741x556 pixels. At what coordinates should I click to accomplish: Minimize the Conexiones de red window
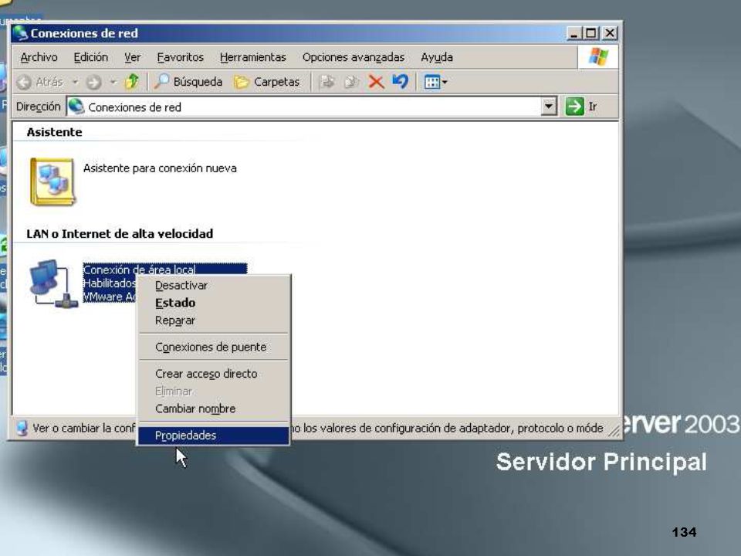pos(574,33)
